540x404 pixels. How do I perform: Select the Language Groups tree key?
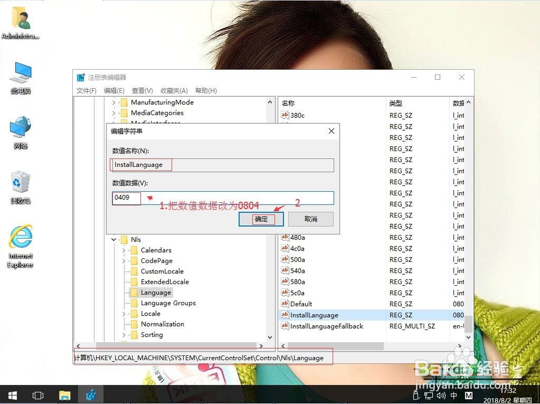168,303
